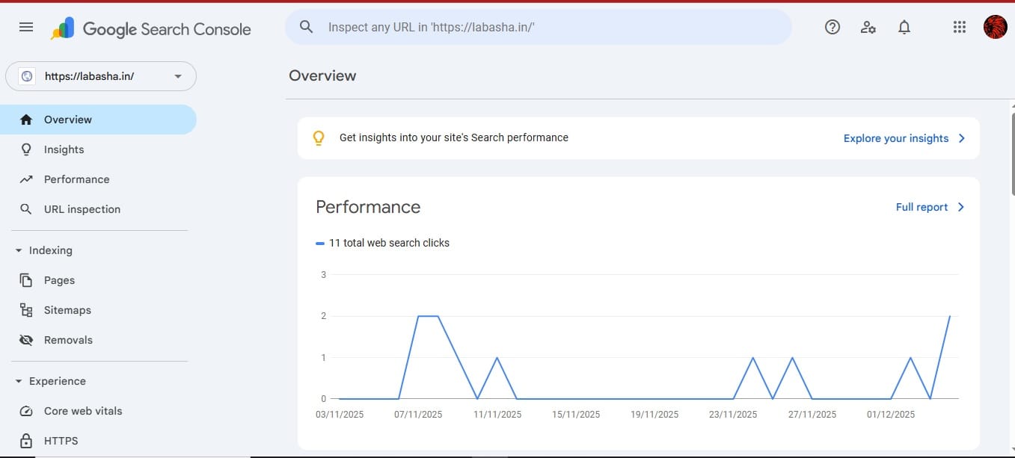Open the notifications bell
The image size is (1015, 458).
point(904,27)
